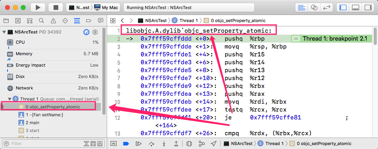
Task: Click the Step Over button
Action: tap(151, 143)
